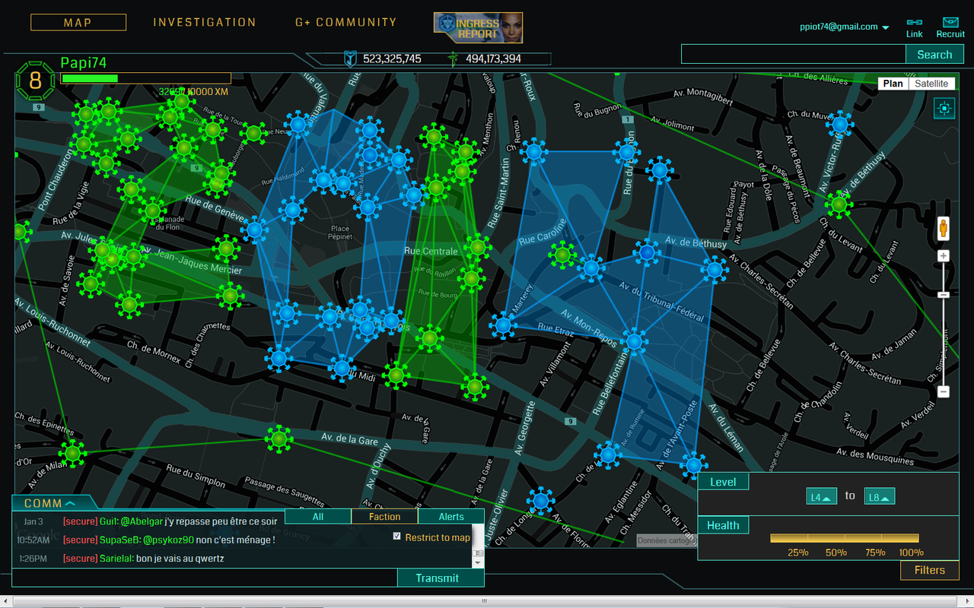The image size is (974, 608).
Task: Switch map to Satellite view
Action: coord(931,84)
